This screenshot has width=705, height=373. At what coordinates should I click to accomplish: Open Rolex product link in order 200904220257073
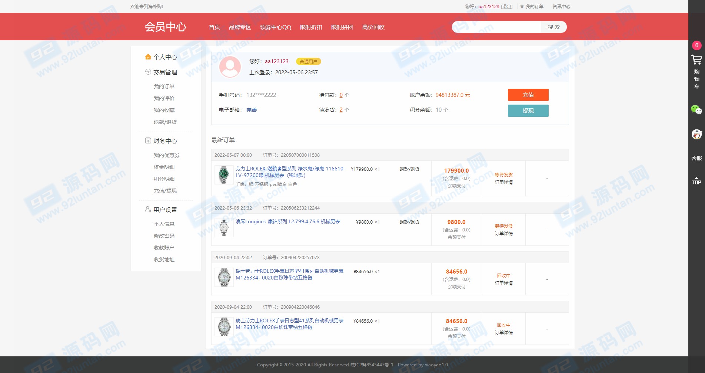pyautogui.click(x=290, y=274)
